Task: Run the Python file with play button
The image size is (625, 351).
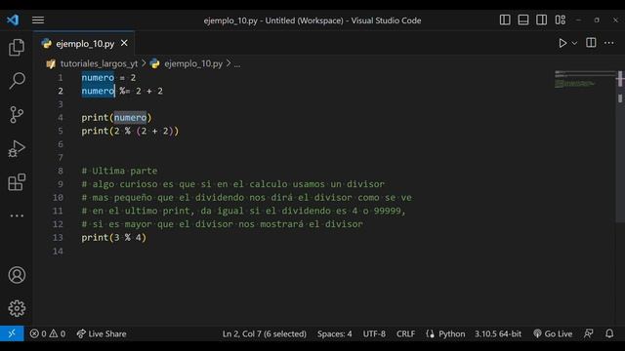Action: [562, 43]
